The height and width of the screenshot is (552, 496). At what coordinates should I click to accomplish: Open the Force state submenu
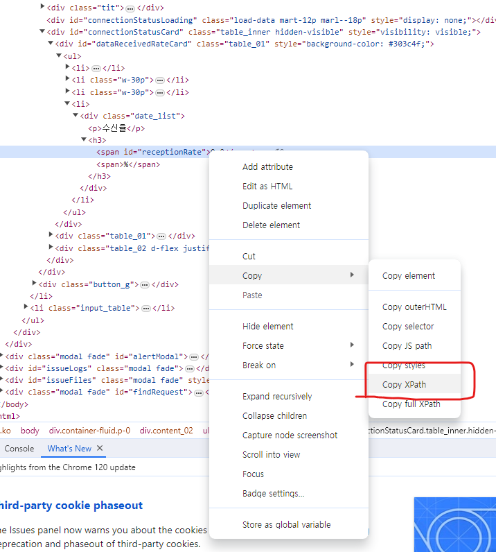click(x=288, y=346)
